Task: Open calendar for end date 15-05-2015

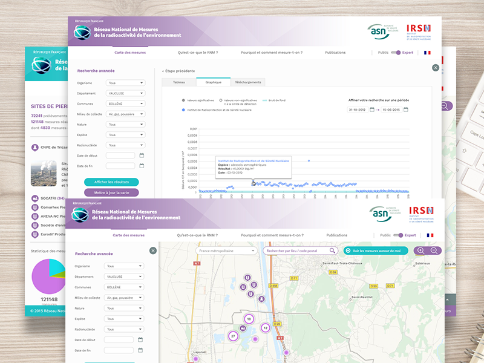Action: (x=406, y=110)
